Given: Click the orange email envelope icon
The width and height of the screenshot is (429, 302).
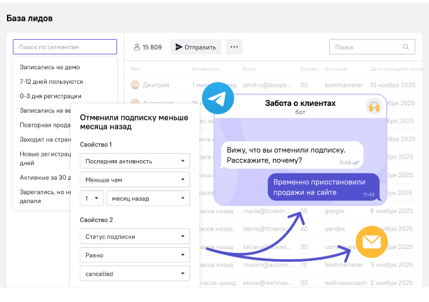Looking at the screenshot, I should [x=372, y=241].
